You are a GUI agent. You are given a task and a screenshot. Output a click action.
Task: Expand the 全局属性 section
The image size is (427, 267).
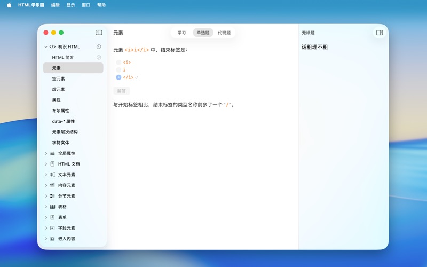[x=46, y=153]
